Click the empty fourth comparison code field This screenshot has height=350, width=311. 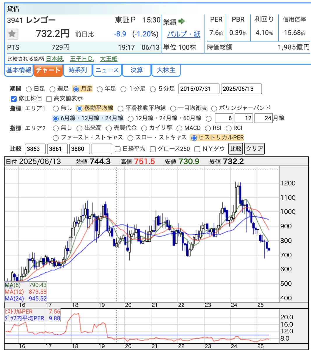tap(102, 149)
